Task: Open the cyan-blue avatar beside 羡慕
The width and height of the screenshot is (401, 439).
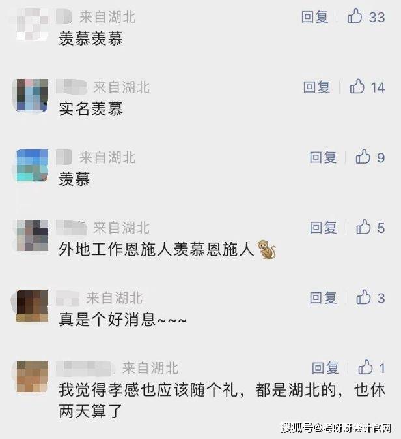Action: pyautogui.click(x=32, y=165)
